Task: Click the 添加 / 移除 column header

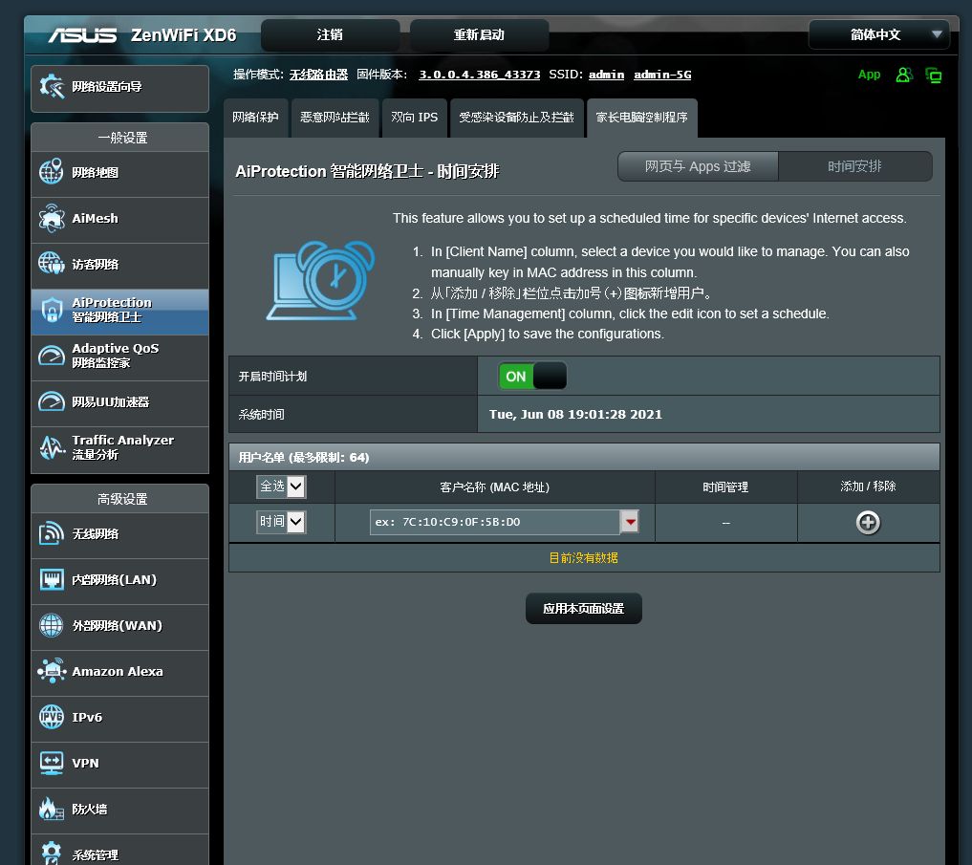Action: (x=868, y=487)
